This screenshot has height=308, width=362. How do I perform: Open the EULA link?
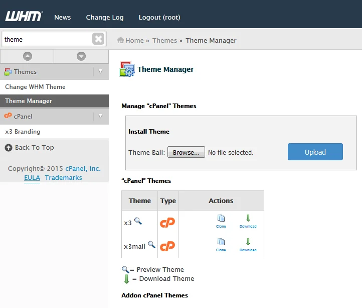[x=32, y=177]
